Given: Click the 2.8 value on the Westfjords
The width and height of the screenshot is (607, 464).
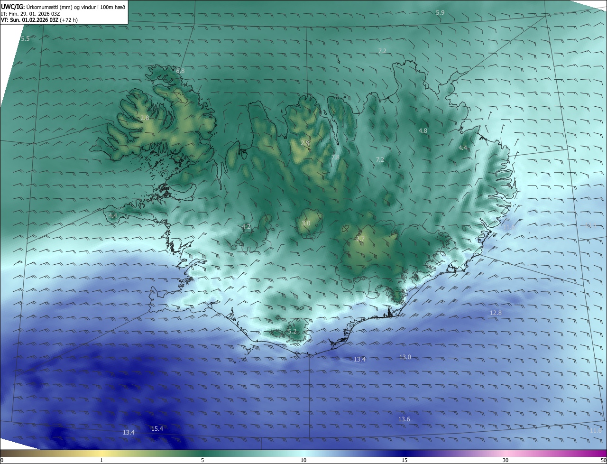Looking at the screenshot, I should 145,118.
